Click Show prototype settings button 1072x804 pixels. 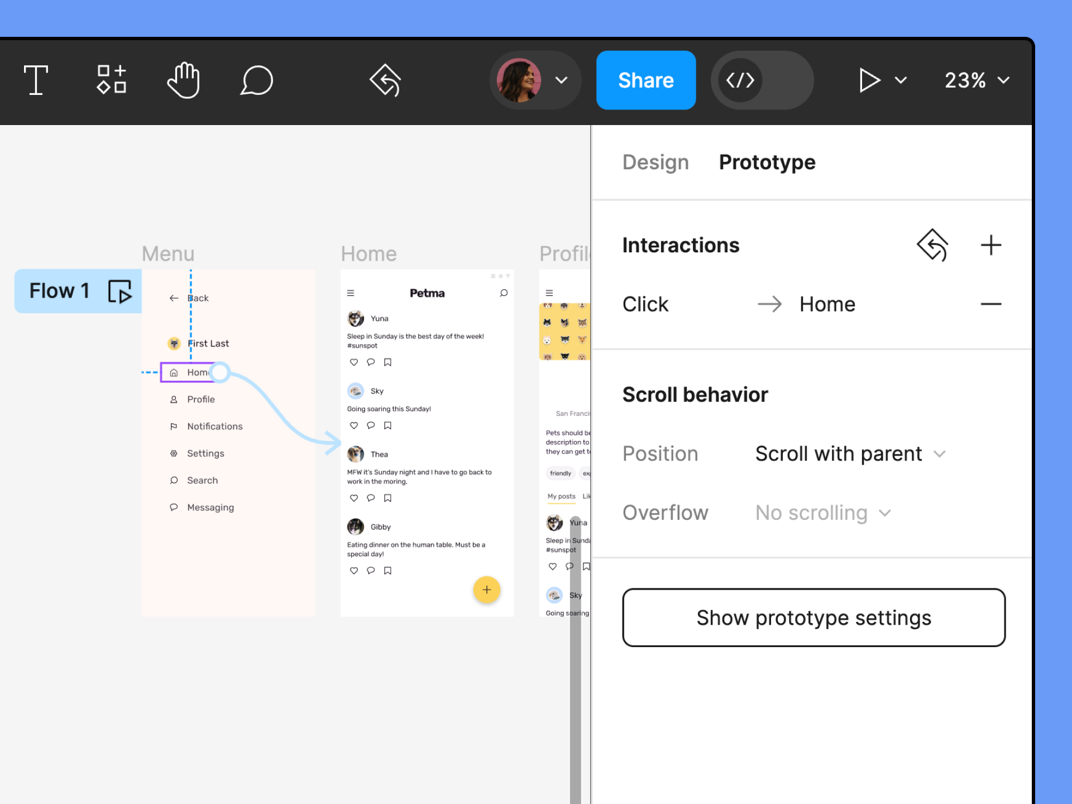[x=813, y=618]
